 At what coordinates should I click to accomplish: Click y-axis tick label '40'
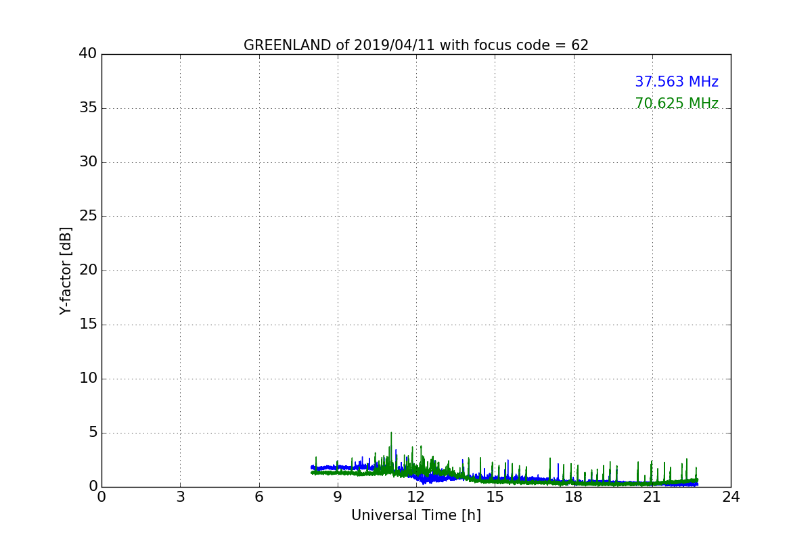point(88,54)
